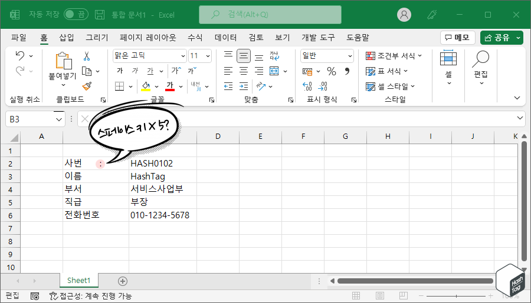Align text left
This screenshot has height=303, width=531.
[x=228, y=71]
